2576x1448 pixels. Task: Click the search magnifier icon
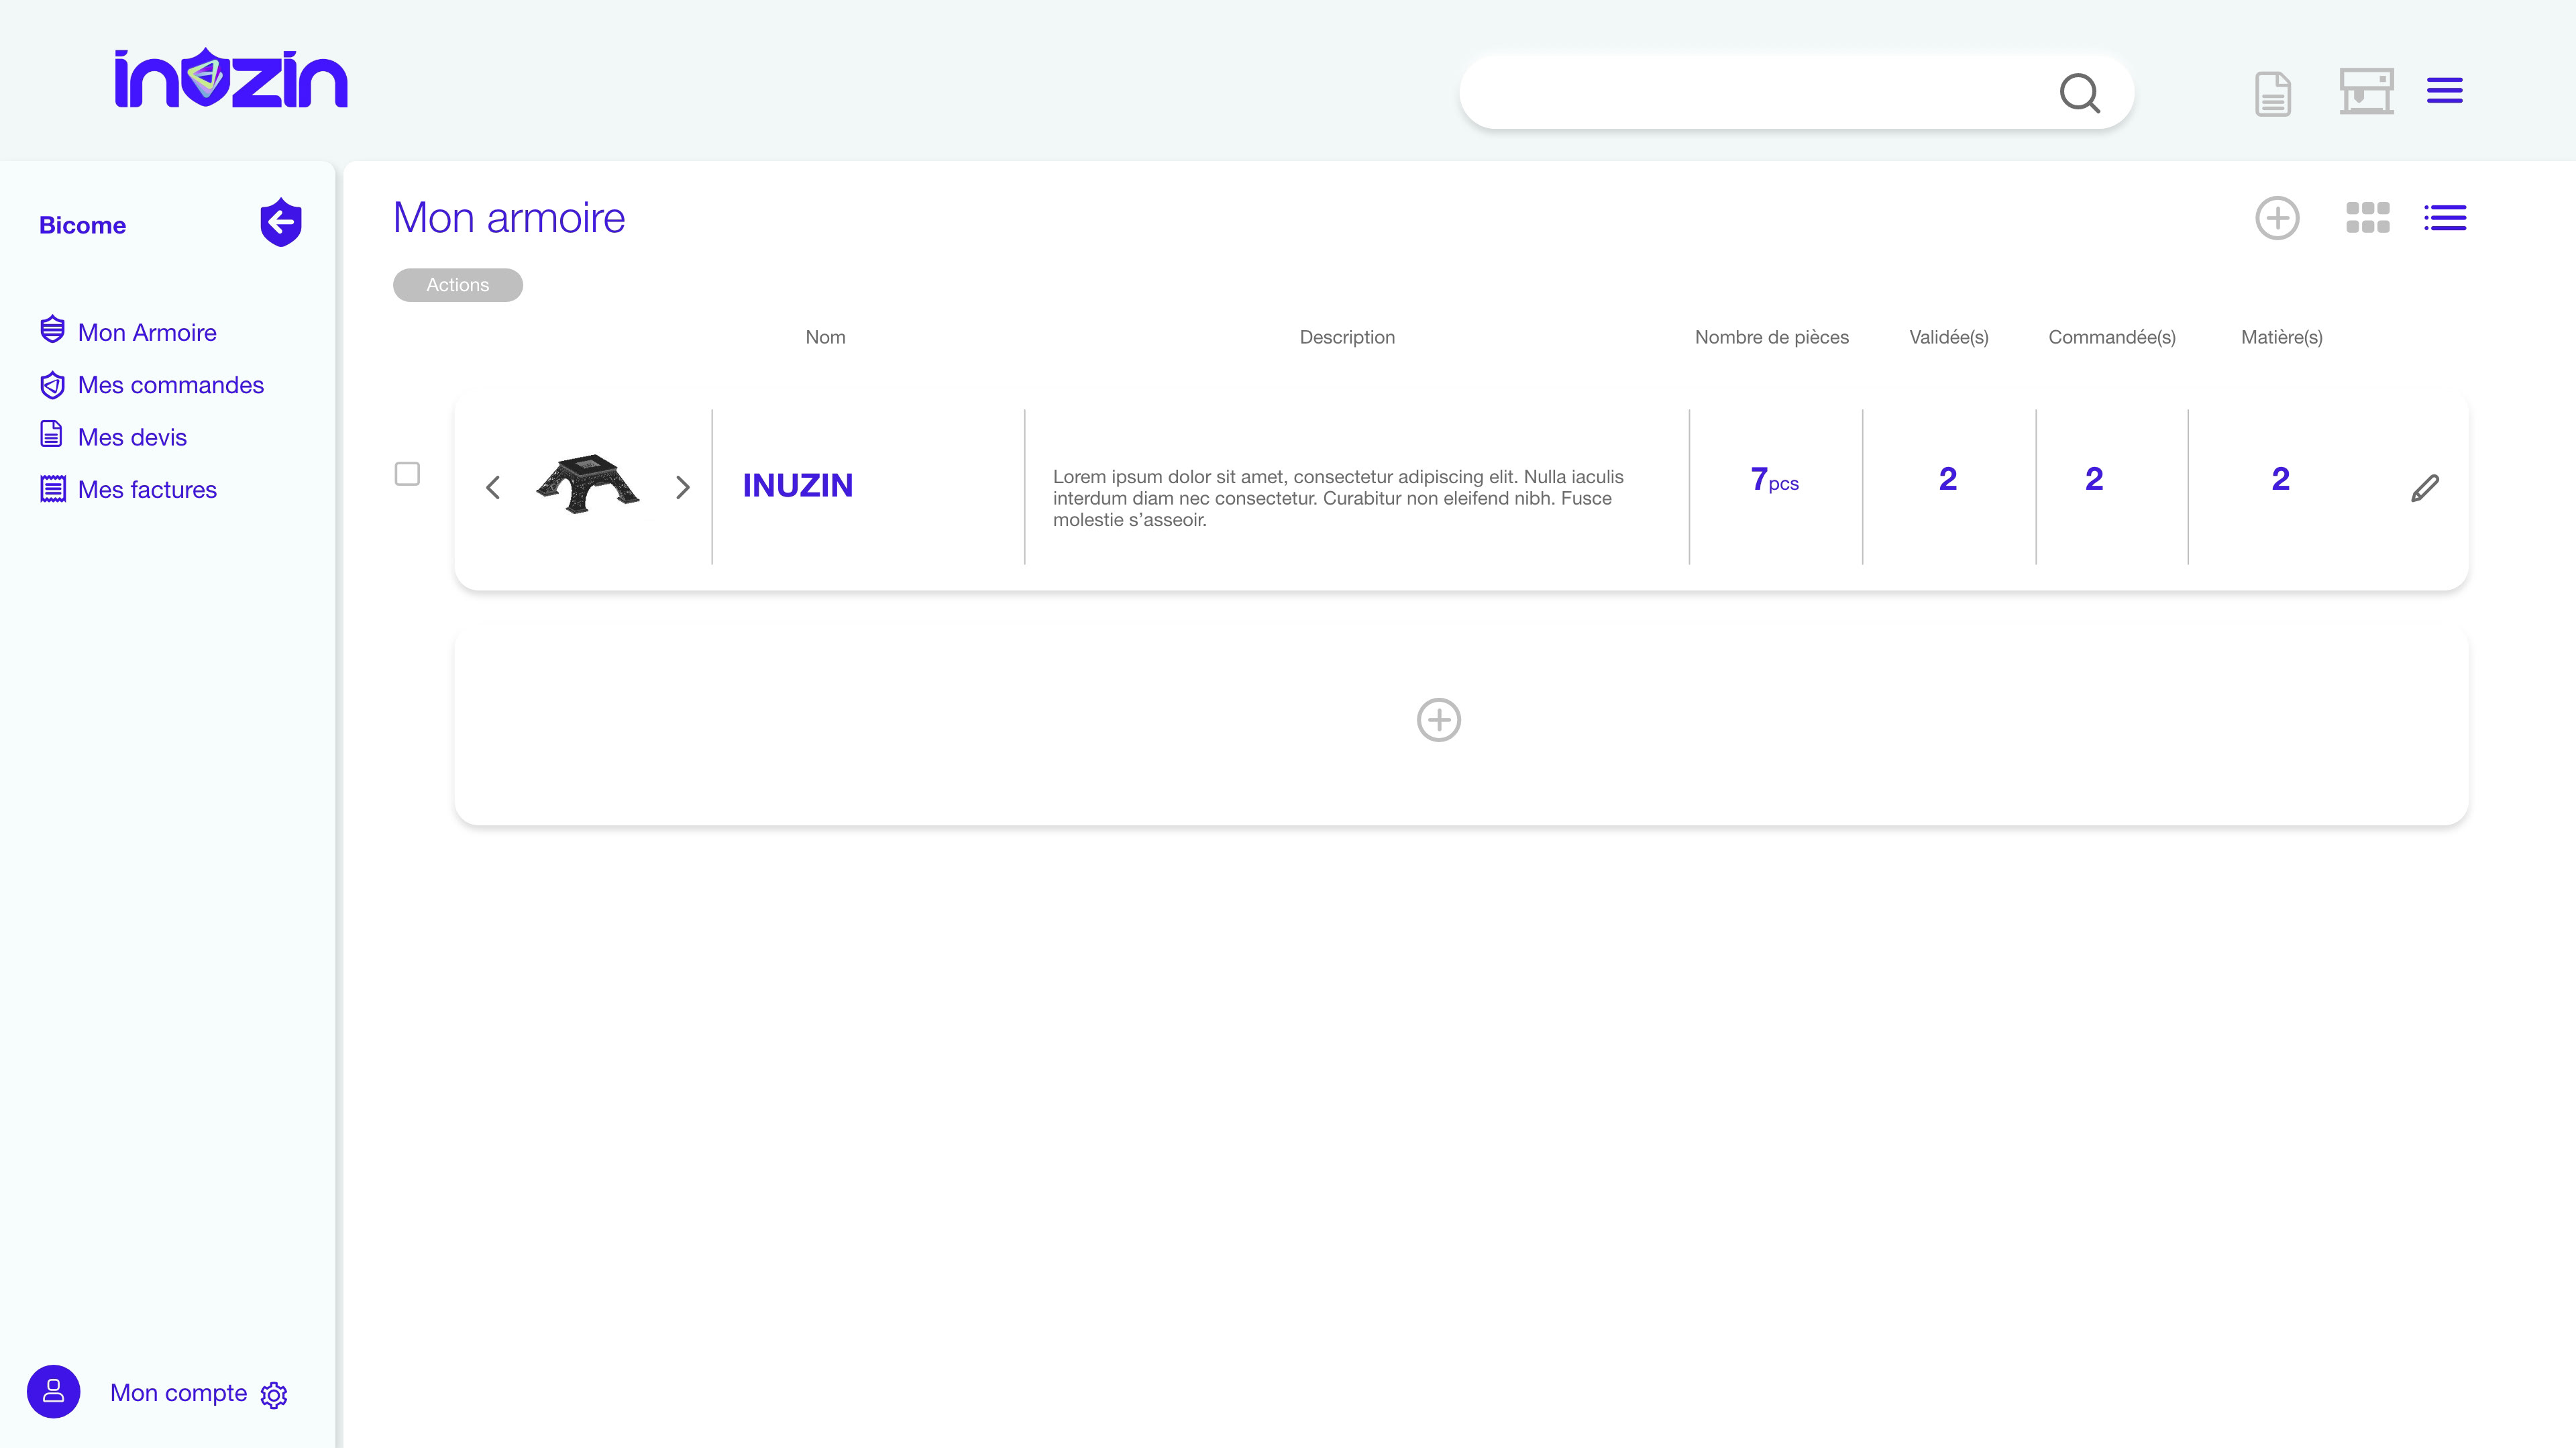[x=2079, y=93]
